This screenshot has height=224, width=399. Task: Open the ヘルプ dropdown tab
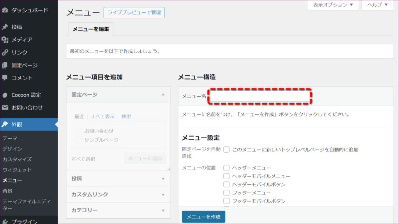click(x=377, y=5)
